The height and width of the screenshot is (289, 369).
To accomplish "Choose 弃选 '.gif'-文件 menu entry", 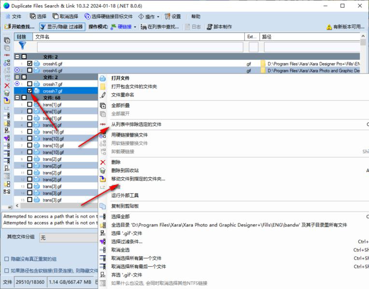I will (127, 275).
